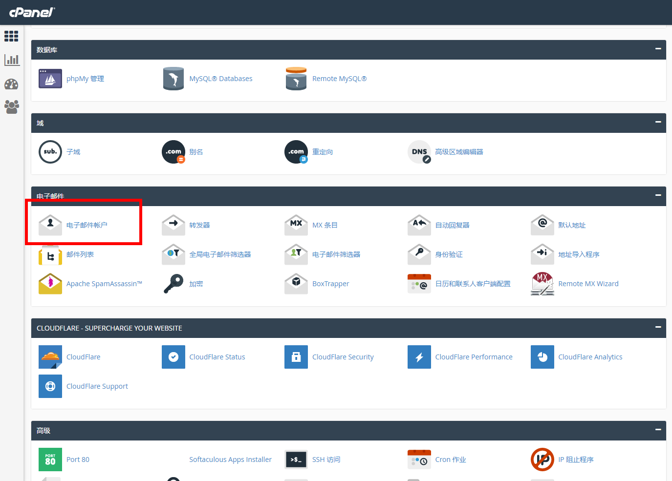Collapse the 数据库 section
This screenshot has width=672, height=481.
[x=658, y=49]
